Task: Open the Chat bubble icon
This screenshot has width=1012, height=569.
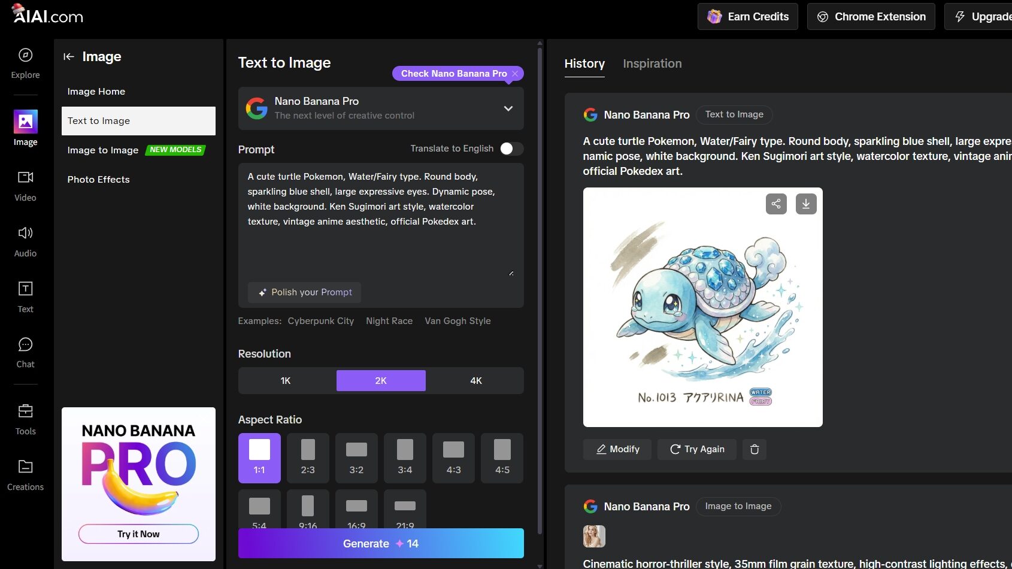Action: [25, 344]
